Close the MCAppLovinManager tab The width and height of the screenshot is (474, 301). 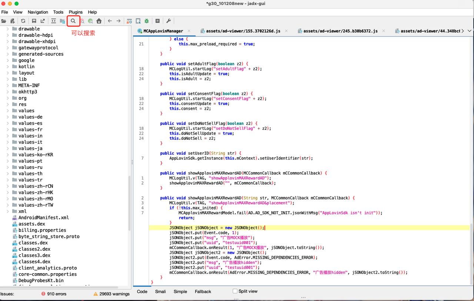coord(189,31)
